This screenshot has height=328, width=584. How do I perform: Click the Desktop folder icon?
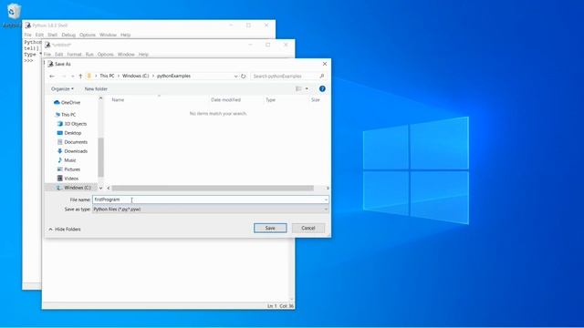(x=59, y=133)
